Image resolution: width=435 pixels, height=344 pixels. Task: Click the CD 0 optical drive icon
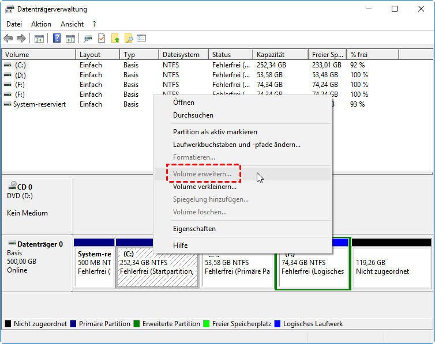tap(12, 186)
